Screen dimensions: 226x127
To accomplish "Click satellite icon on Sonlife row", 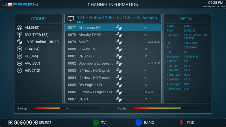I will point(119,42).
